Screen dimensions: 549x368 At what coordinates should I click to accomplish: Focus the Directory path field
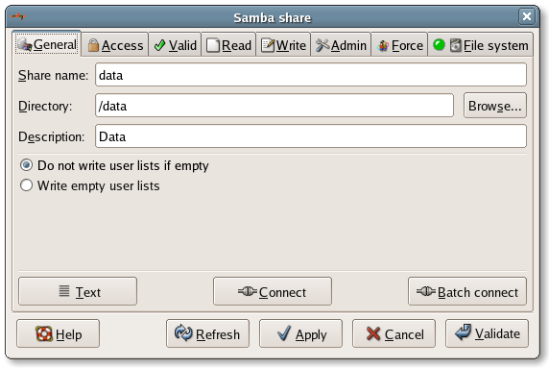(274, 106)
